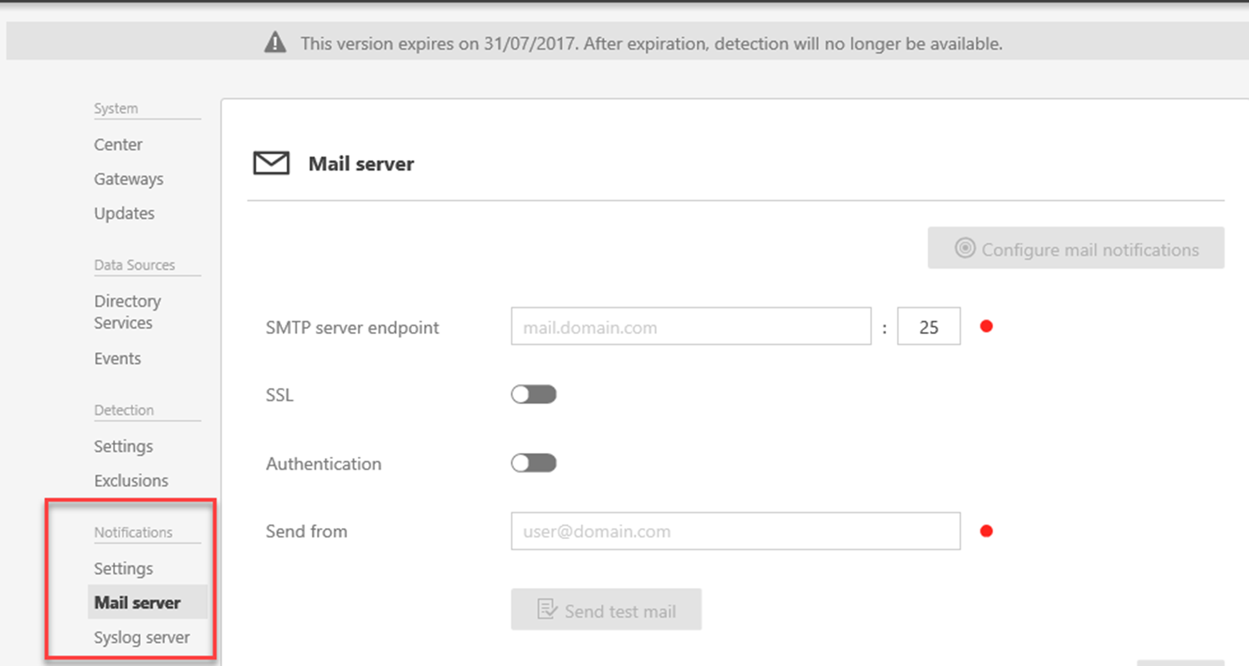1249x666 pixels.
Task: Click the warning triangle icon in the banner
Action: click(x=275, y=42)
